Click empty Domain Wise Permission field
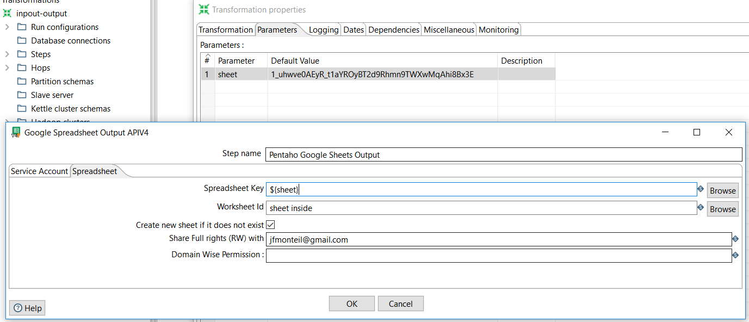This screenshot has width=749, height=322. pos(499,255)
